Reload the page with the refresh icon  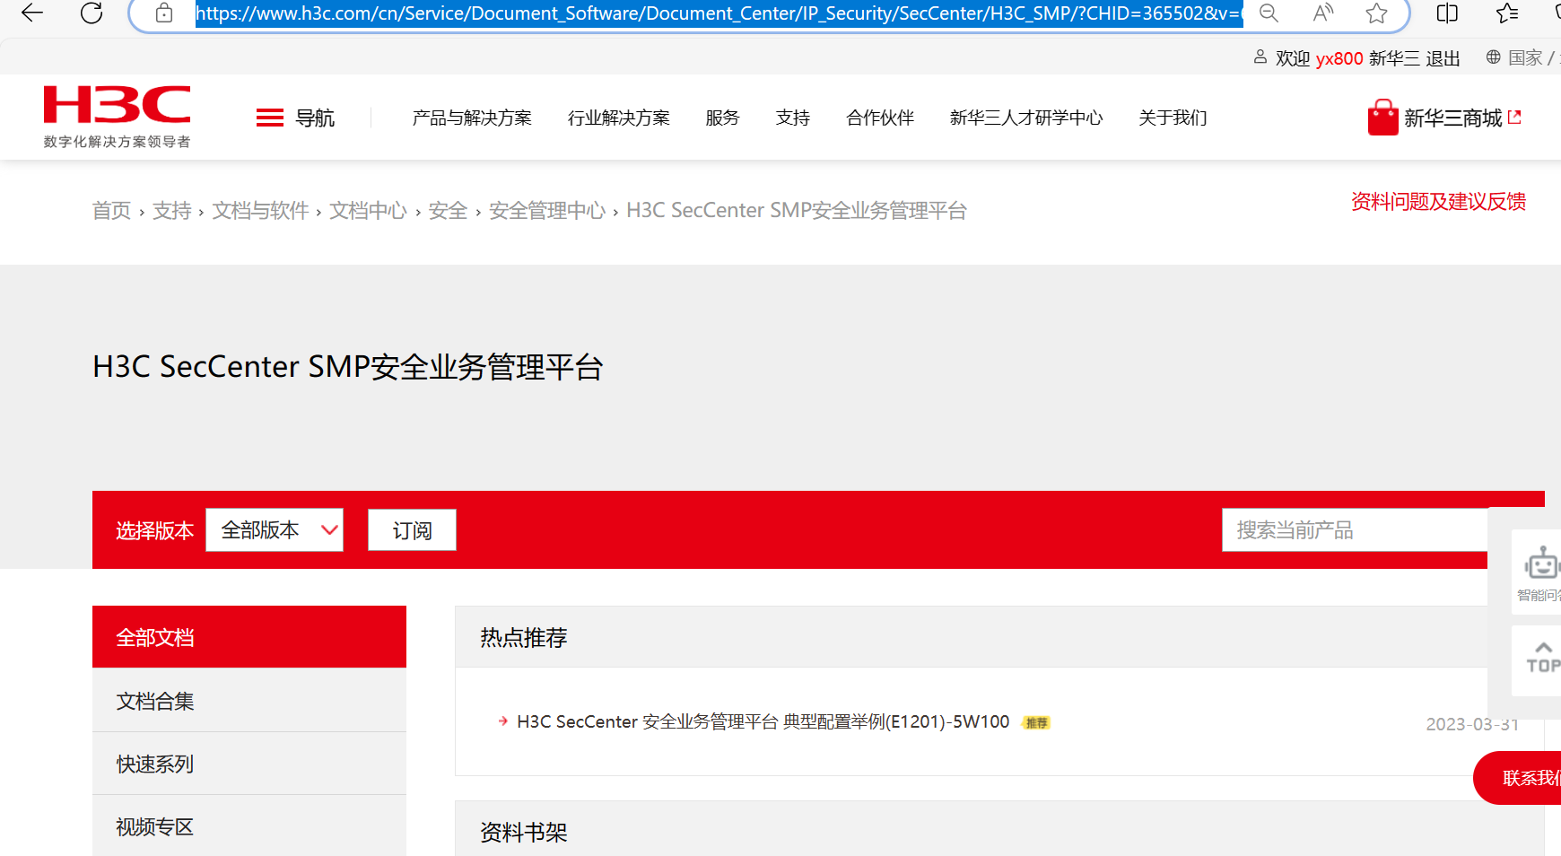pyautogui.click(x=92, y=13)
